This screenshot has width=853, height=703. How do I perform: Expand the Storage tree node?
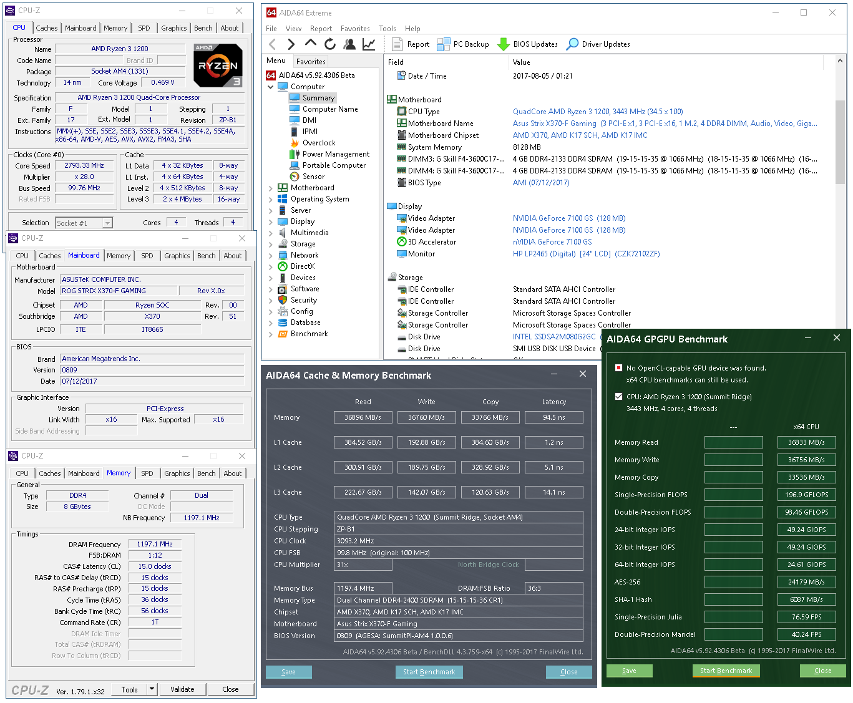270,244
